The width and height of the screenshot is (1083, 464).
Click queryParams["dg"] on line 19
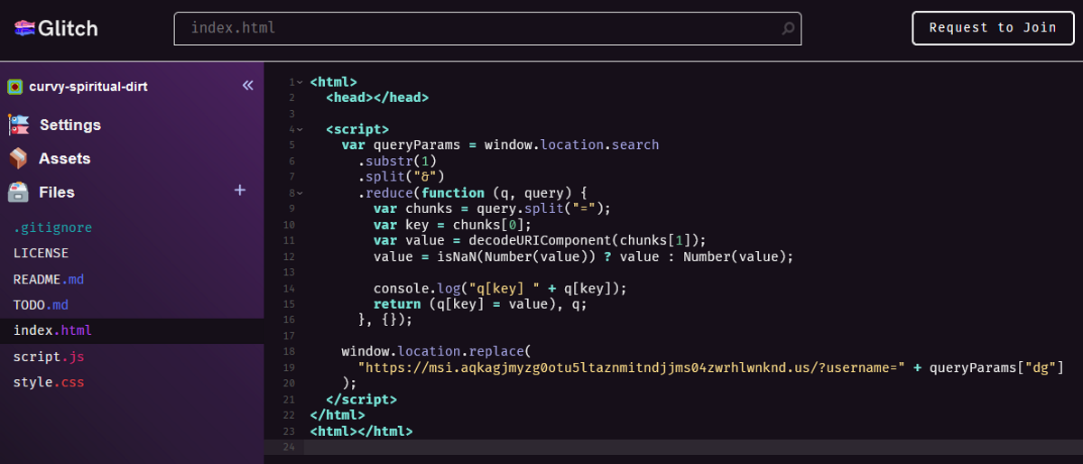pos(996,367)
